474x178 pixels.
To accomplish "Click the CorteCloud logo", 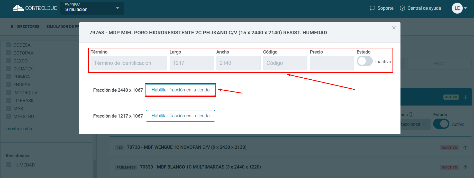I will pos(35,8).
